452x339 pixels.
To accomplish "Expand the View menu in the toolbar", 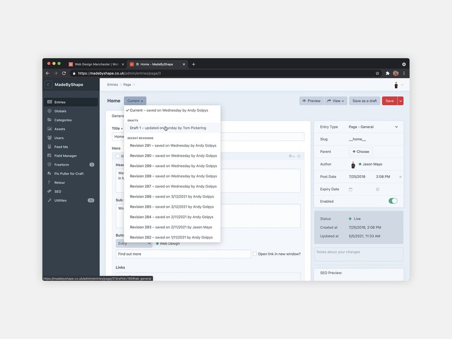I will (336, 101).
